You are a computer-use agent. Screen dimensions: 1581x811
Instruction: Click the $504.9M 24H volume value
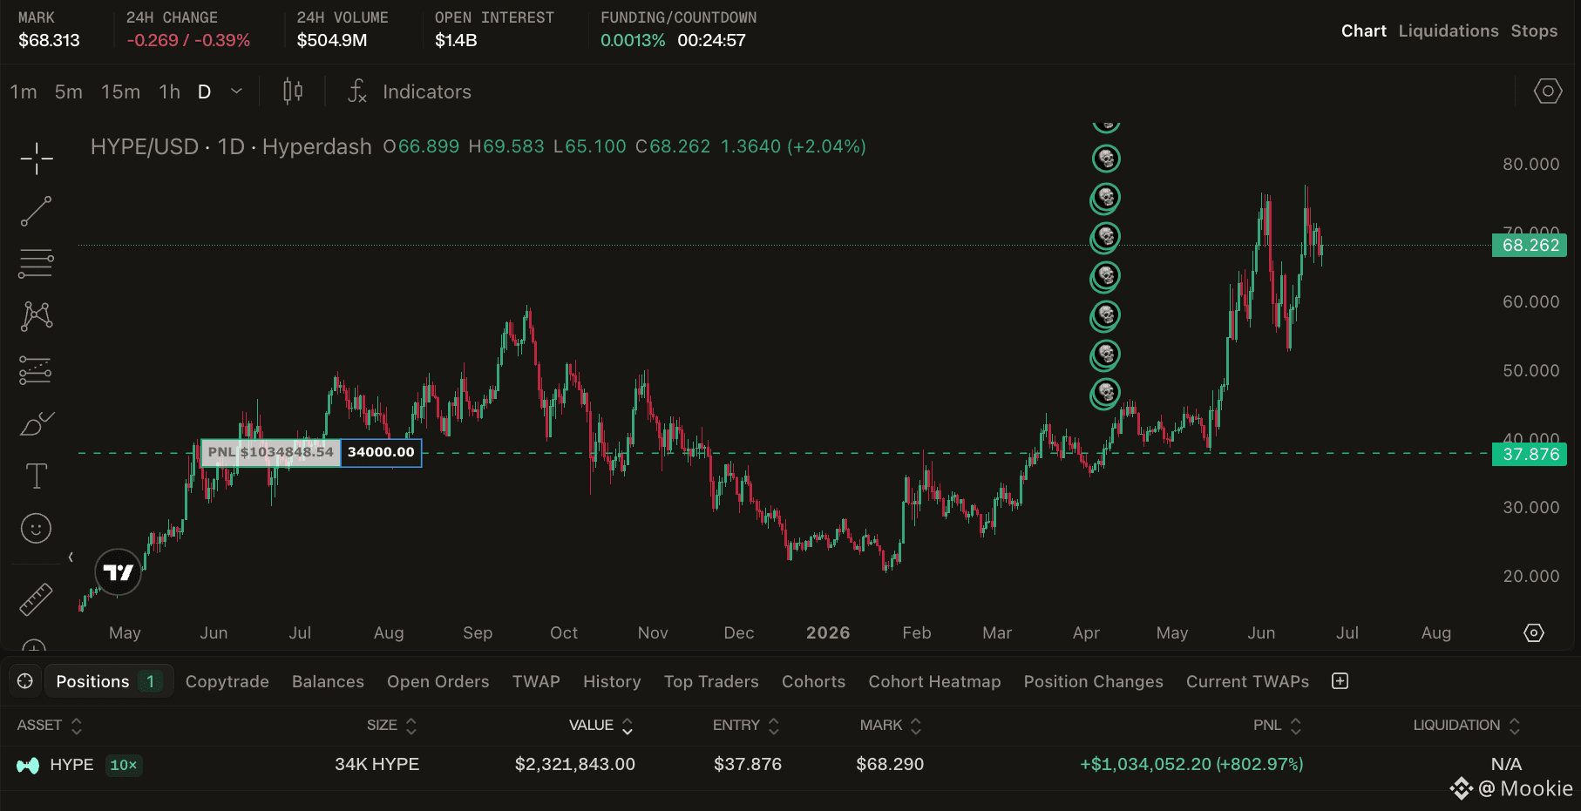pos(332,40)
